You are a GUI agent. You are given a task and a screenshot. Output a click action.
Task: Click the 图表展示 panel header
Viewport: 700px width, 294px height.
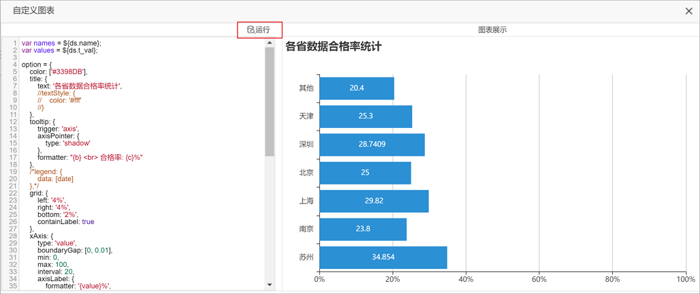coord(492,30)
